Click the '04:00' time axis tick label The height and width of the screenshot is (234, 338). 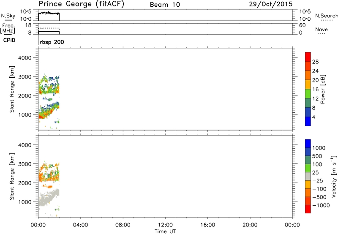pyautogui.click(x=81, y=225)
